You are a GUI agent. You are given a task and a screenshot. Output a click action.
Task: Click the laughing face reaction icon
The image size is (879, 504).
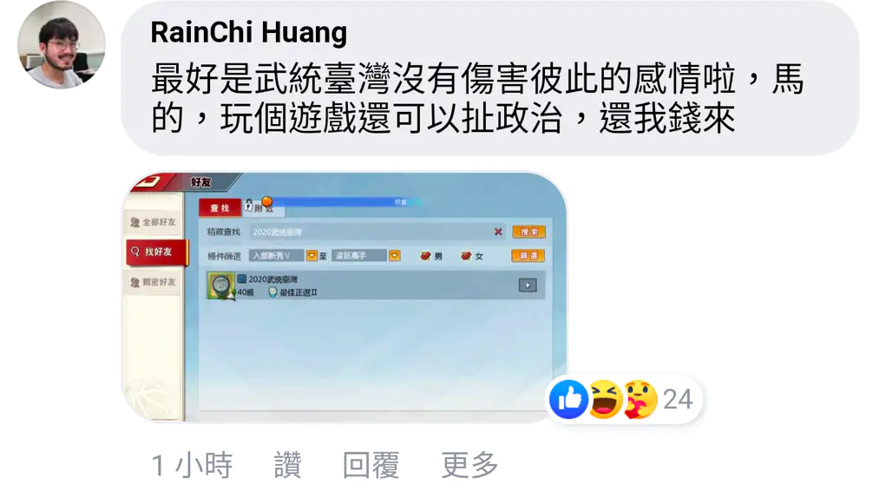tap(604, 399)
